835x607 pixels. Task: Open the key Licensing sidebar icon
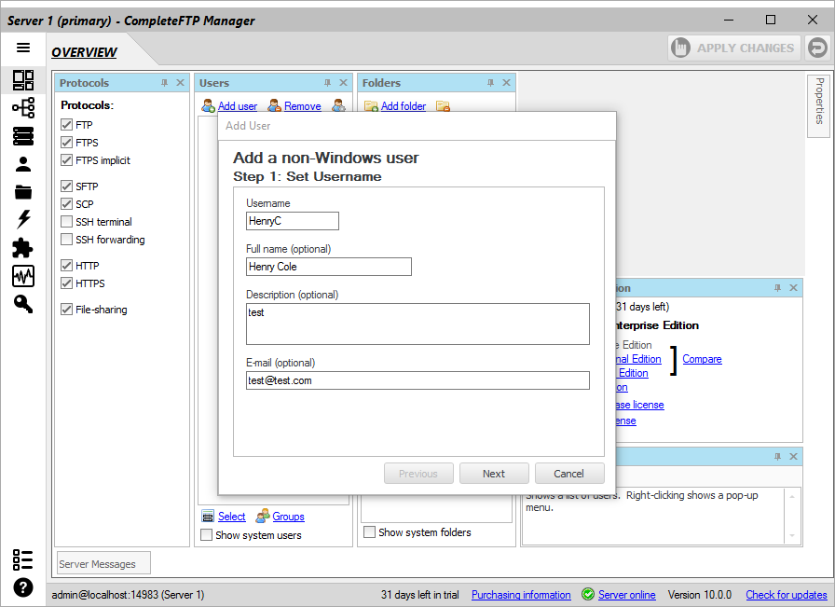pyautogui.click(x=23, y=304)
